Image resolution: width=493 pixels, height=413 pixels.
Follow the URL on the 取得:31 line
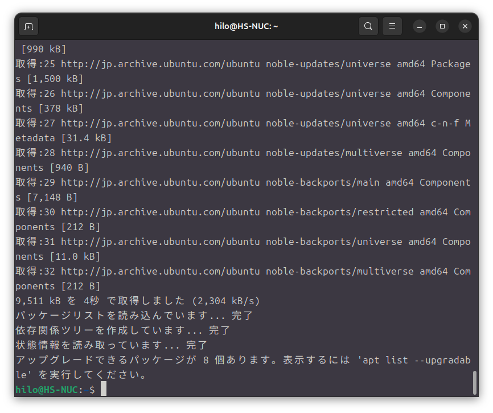tap(161, 242)
